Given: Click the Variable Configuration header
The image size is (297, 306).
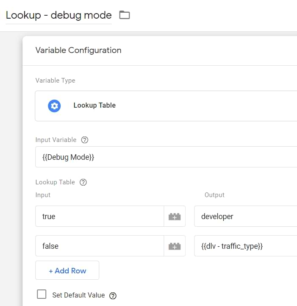Looking at the screenshot, I should (x=78, y=50).
